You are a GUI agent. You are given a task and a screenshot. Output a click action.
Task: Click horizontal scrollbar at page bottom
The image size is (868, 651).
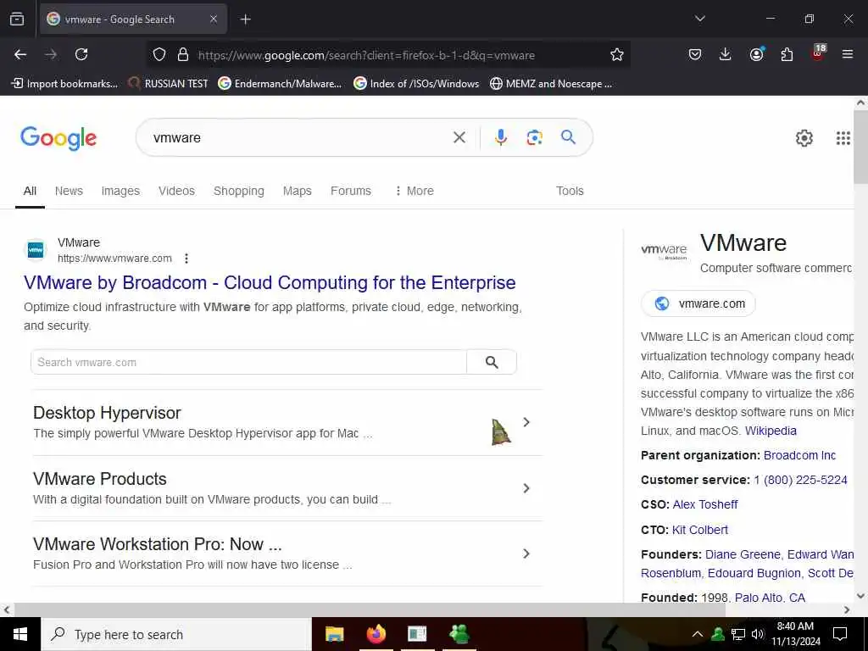[x=370, y=609]
